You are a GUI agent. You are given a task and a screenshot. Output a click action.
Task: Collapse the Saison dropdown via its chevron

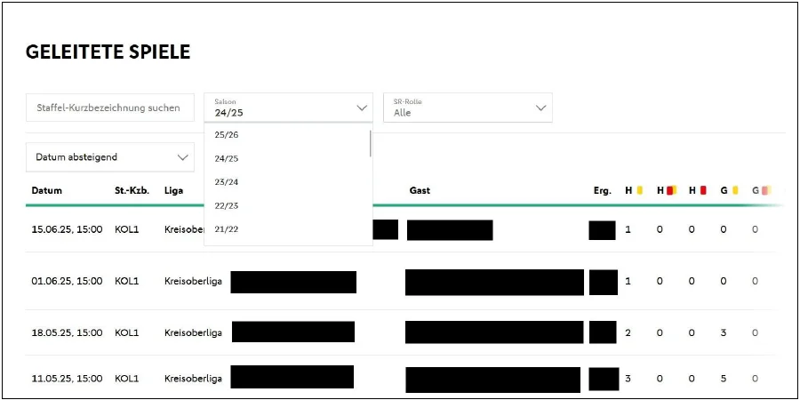pyautogui.click(x=362, y=108)
